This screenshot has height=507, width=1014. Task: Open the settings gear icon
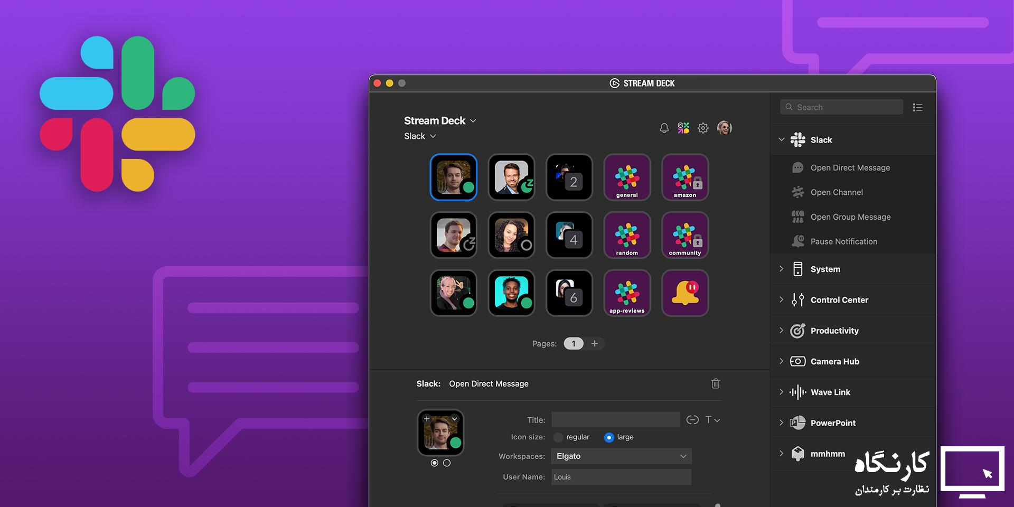pos(703,128)
